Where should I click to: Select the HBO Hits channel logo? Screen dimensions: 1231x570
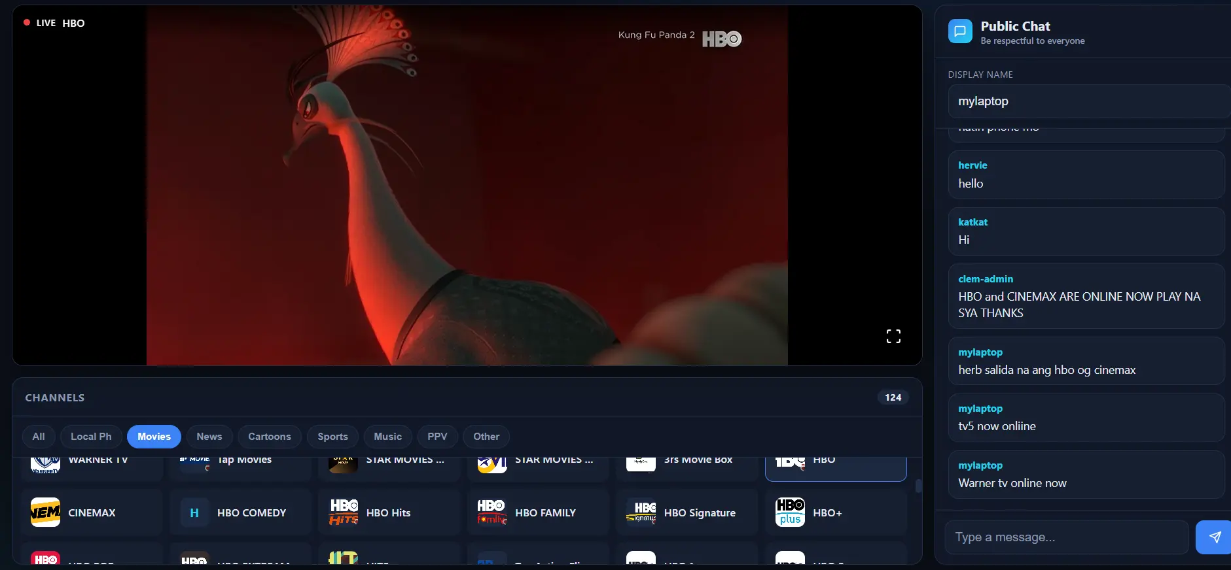(x=344, y=512)
